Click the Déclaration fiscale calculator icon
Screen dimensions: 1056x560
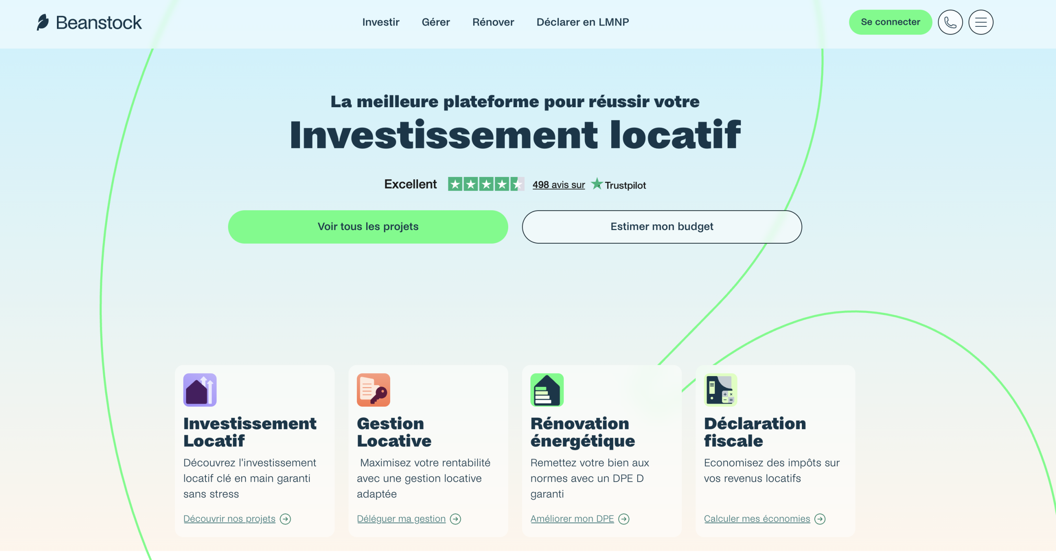tap(721, 390)
